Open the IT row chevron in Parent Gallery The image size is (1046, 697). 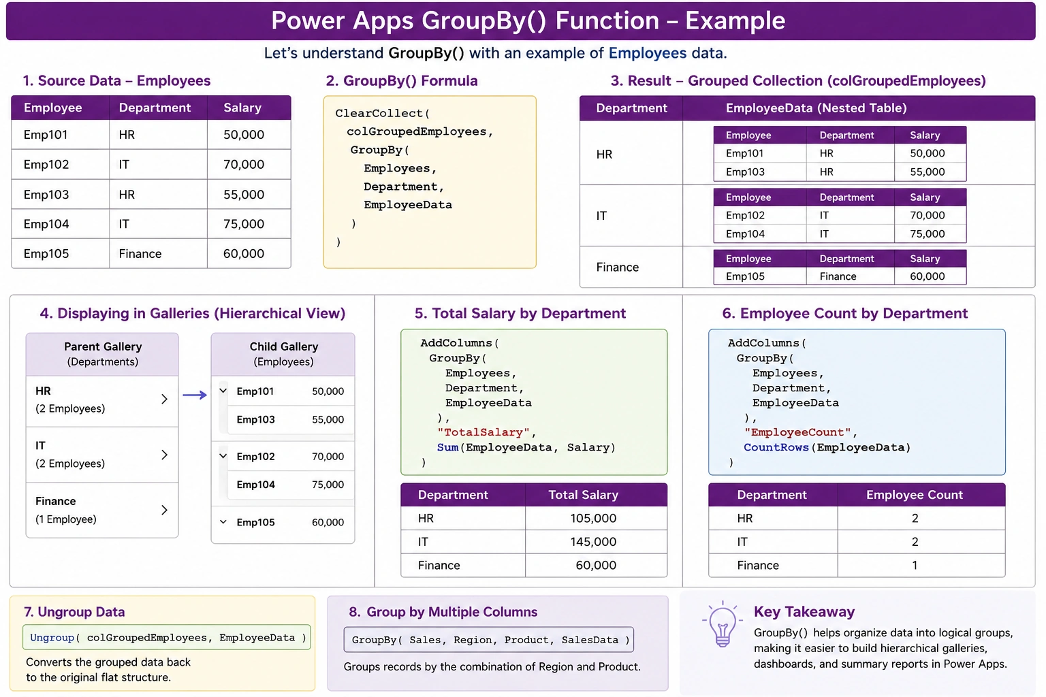(x=164, y=455)
